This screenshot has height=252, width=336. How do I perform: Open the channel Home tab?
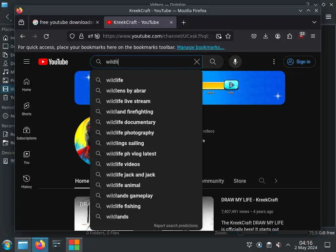tap(82, 181)
